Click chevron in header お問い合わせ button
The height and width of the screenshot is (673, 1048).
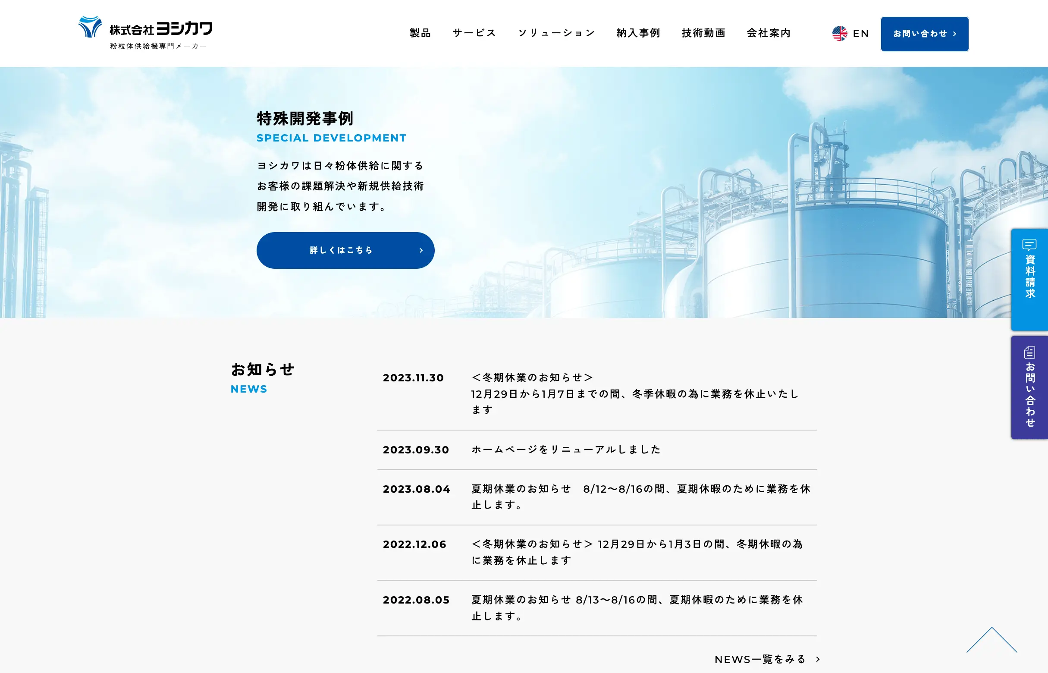(x=954, y=34)
